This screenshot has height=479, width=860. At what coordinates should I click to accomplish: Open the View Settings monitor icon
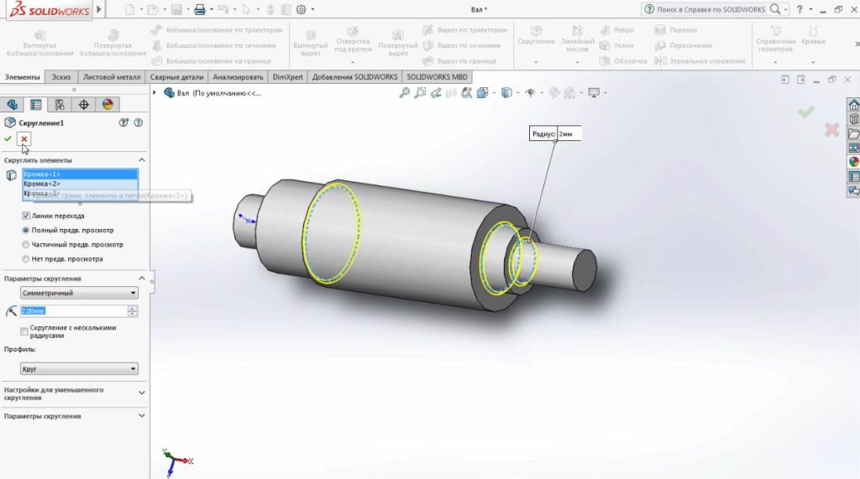coord(594,93)
